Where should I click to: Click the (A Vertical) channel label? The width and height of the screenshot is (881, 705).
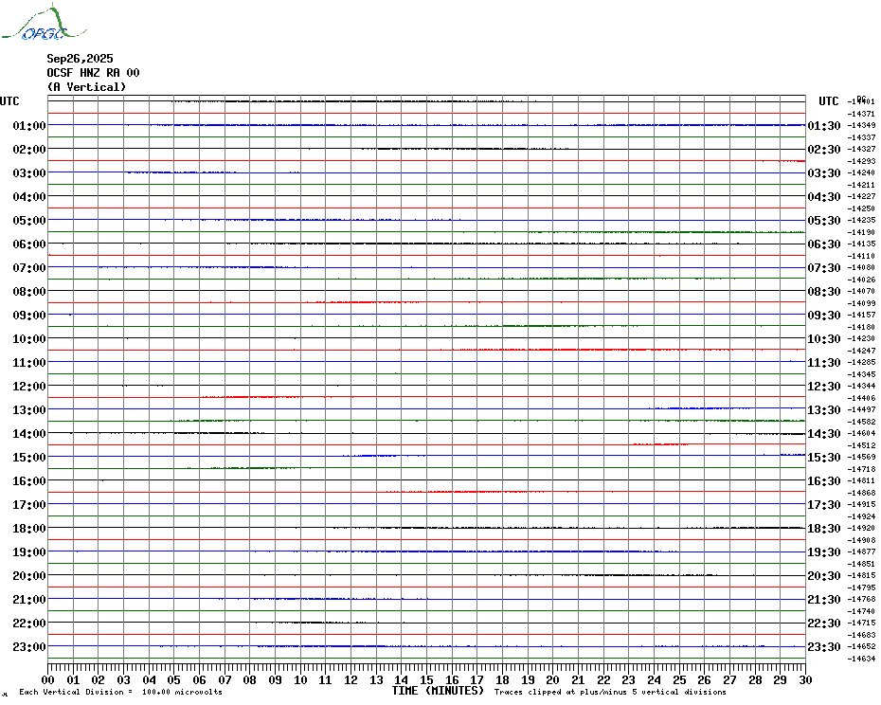point(86,87)
